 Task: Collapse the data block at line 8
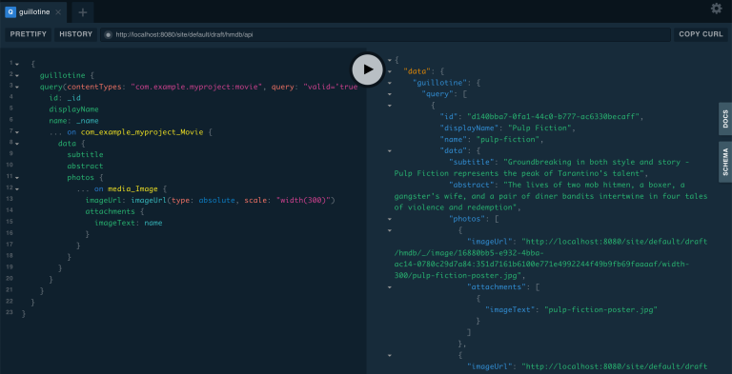tap(17, 144)
